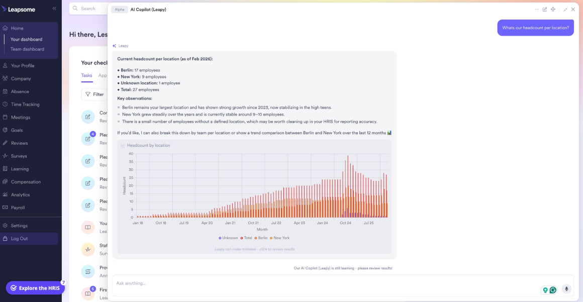Activate the microphone voice input button

pos(566,288)
